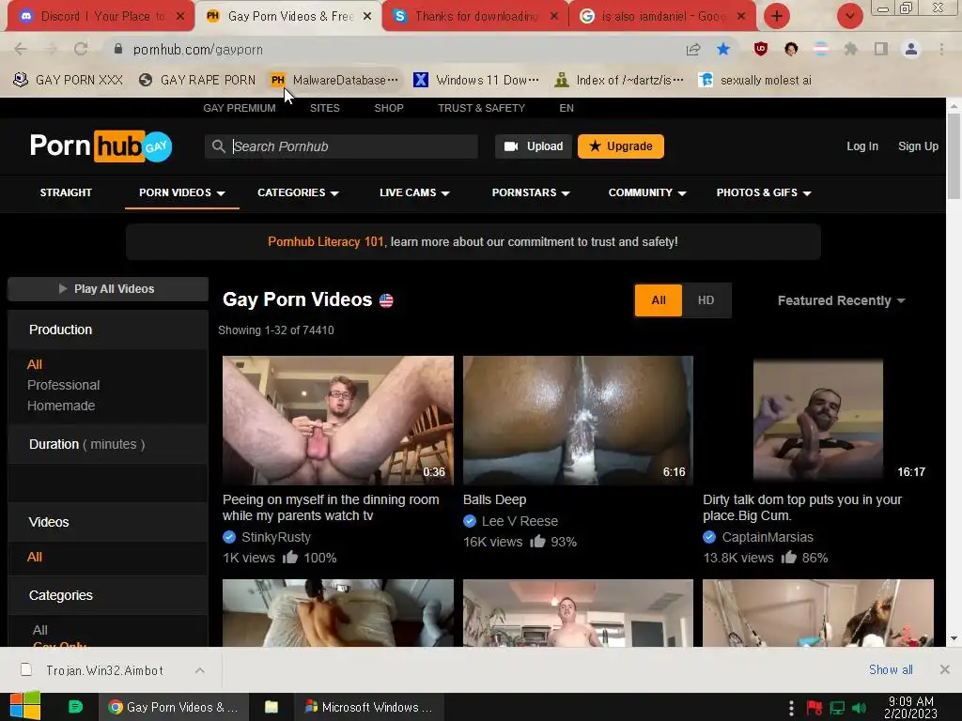
Task: Open the Chrome profile avatar
Action: pos(911,49)
